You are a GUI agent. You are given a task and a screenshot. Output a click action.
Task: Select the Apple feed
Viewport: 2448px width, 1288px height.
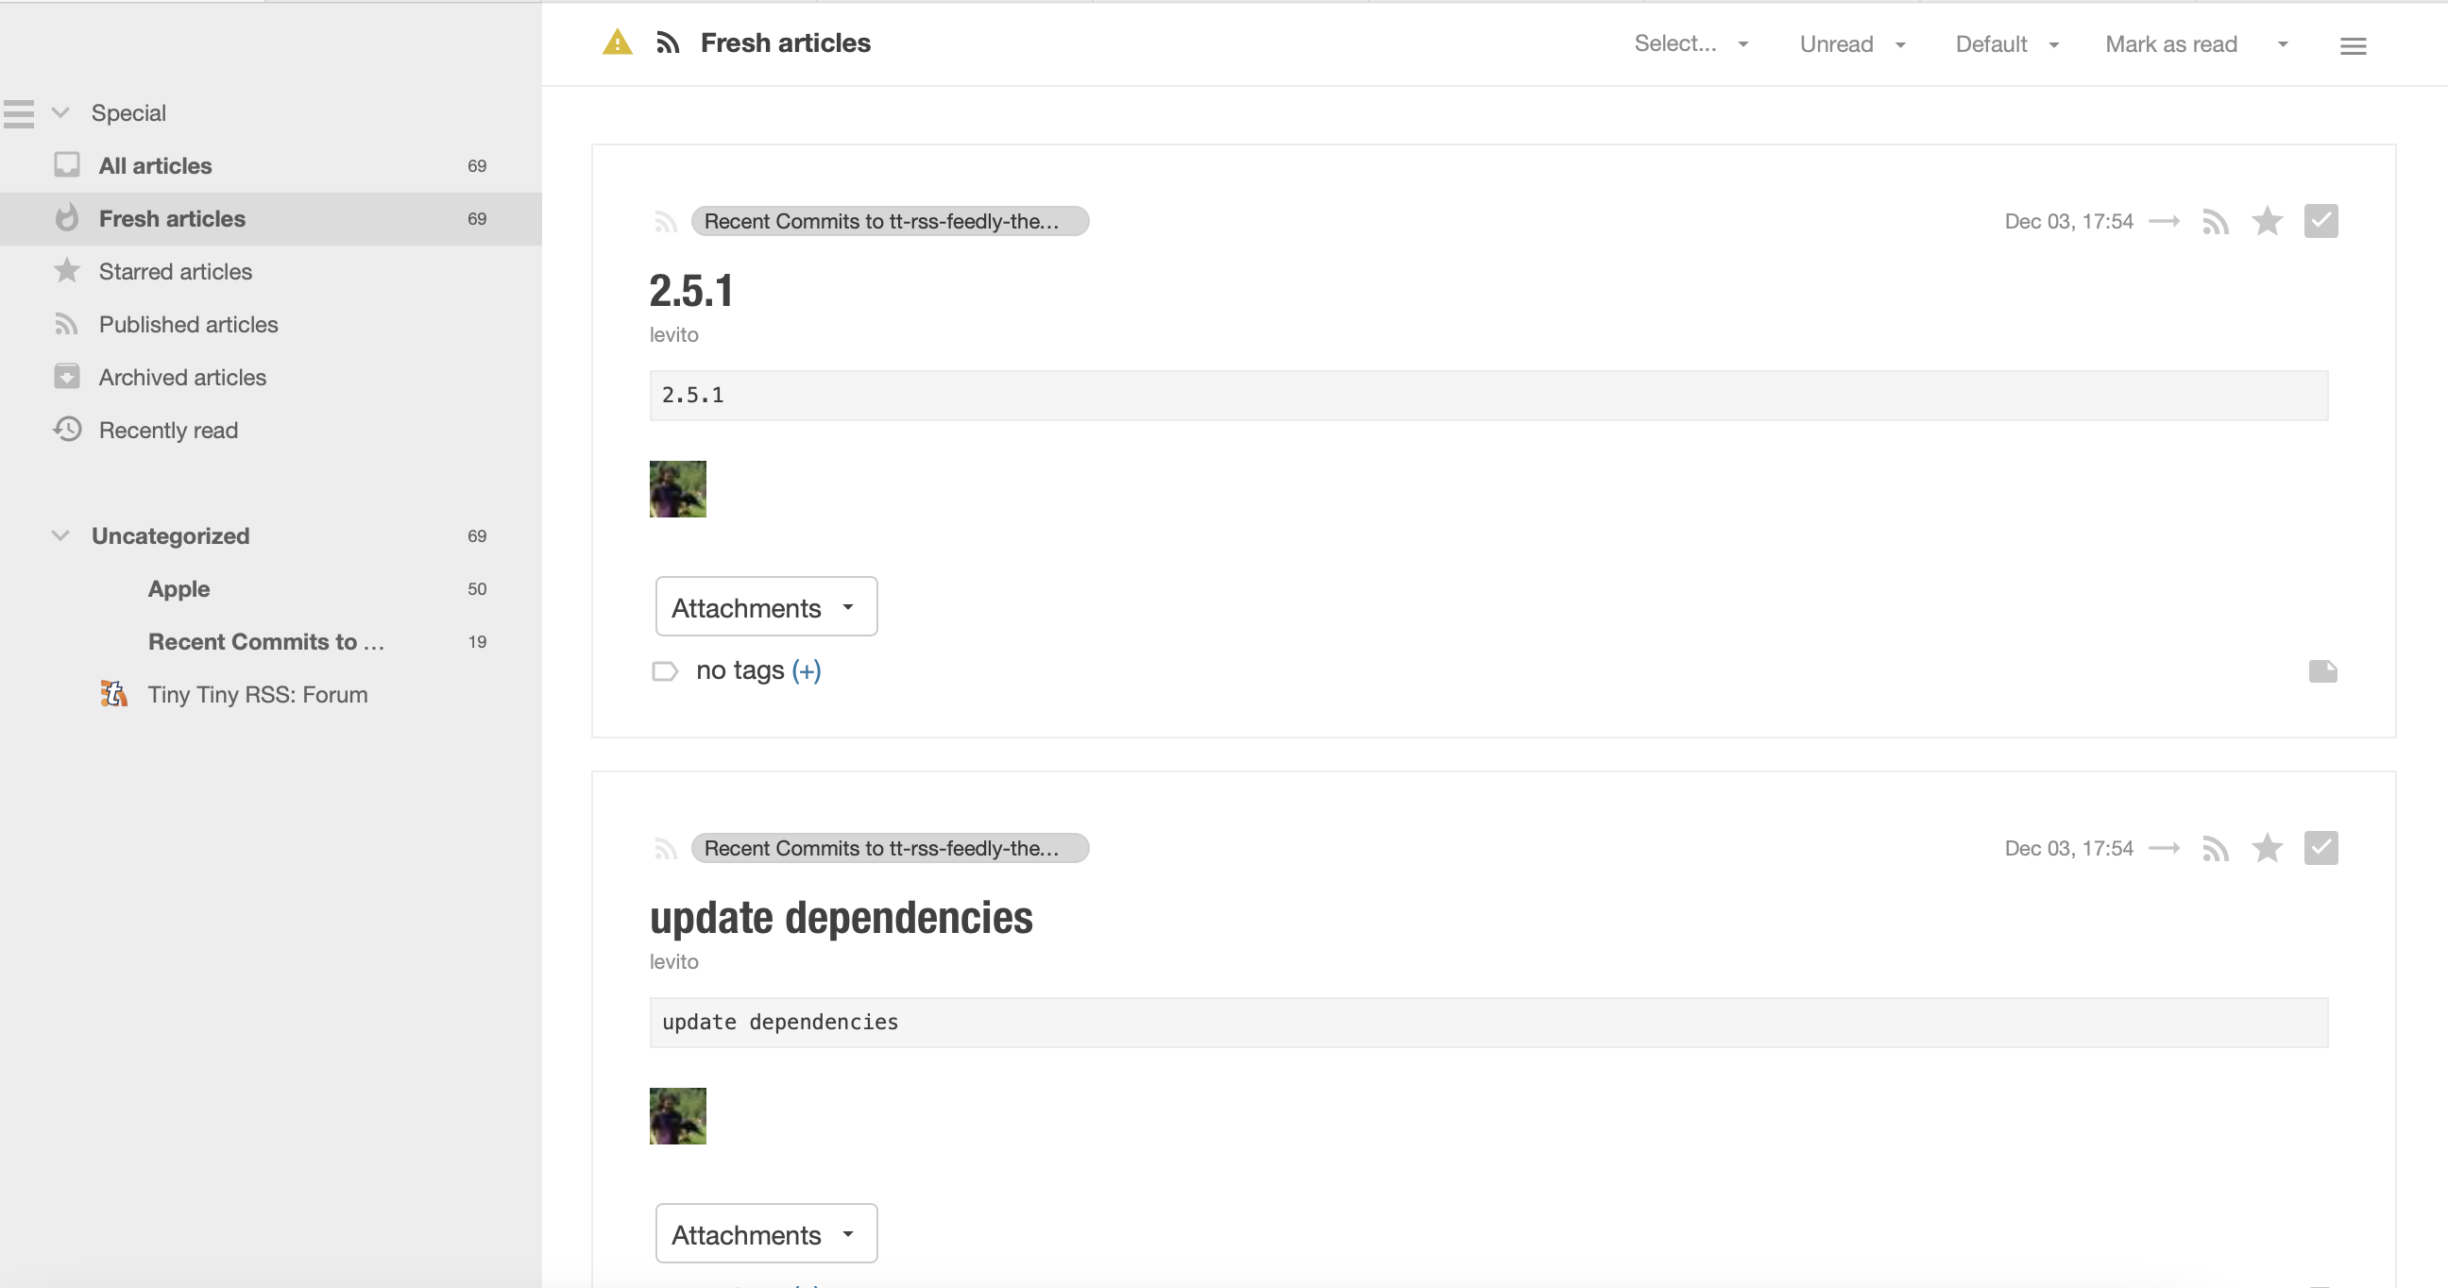point(178,589)
